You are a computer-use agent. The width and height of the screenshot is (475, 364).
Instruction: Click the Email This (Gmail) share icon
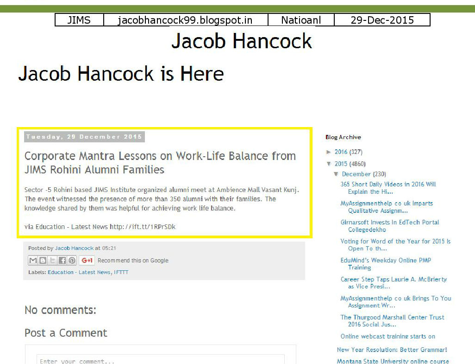click(x=33, y=261)
